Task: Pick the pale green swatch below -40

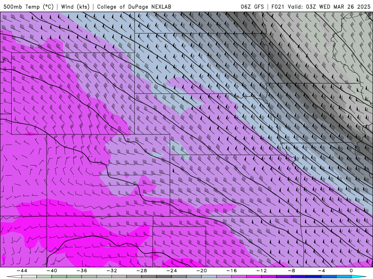Action: click(44, 277)
